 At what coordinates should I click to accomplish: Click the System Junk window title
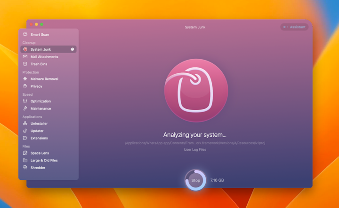(x=195, y=27)
